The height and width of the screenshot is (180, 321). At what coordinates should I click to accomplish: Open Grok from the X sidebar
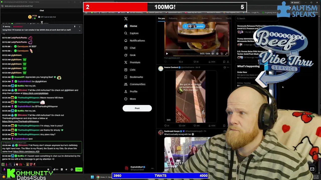(130, 55)
